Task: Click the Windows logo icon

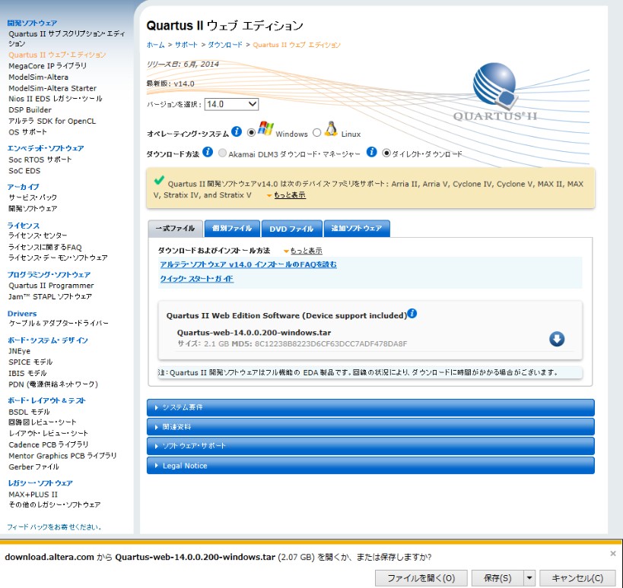Action: [265, 128]
